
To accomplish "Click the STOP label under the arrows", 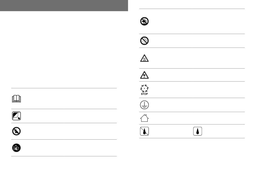I will (144, 94).
